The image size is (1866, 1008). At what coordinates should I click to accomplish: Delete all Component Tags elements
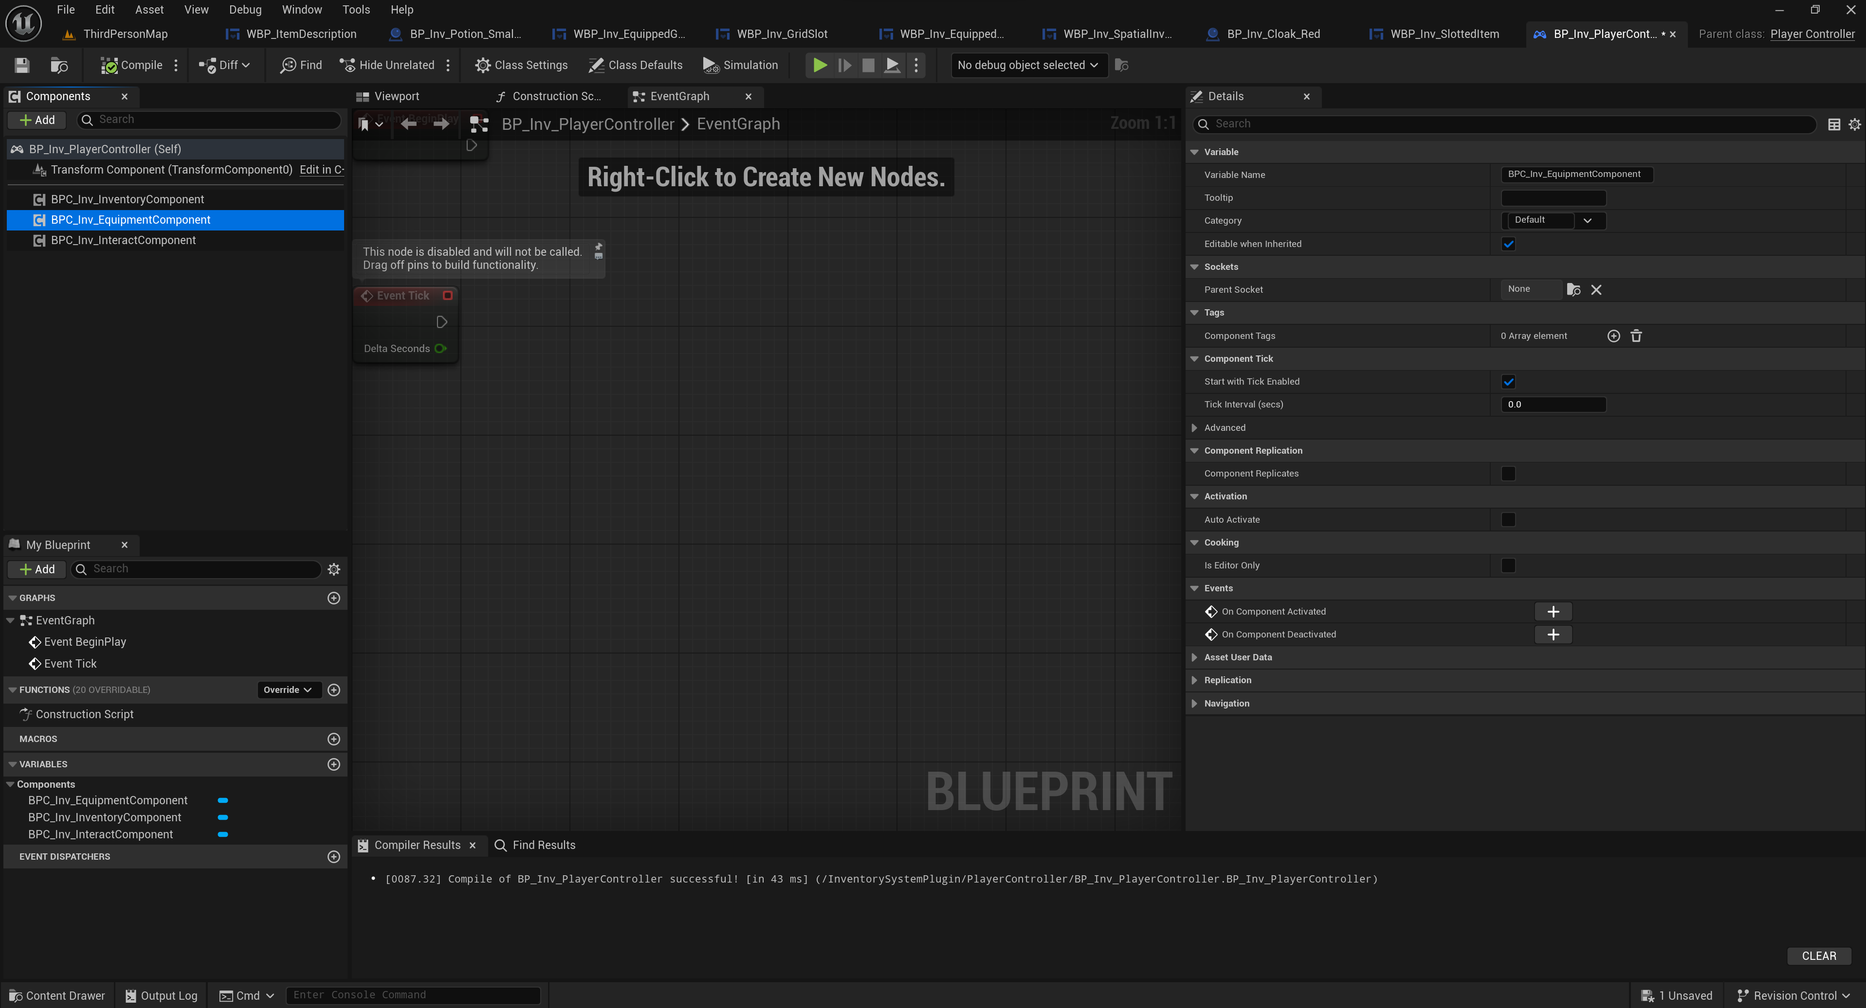(x=1636, y=336)
